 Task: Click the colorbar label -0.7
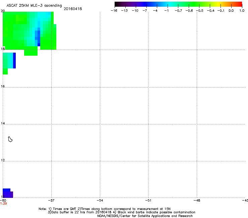point(178,11)
